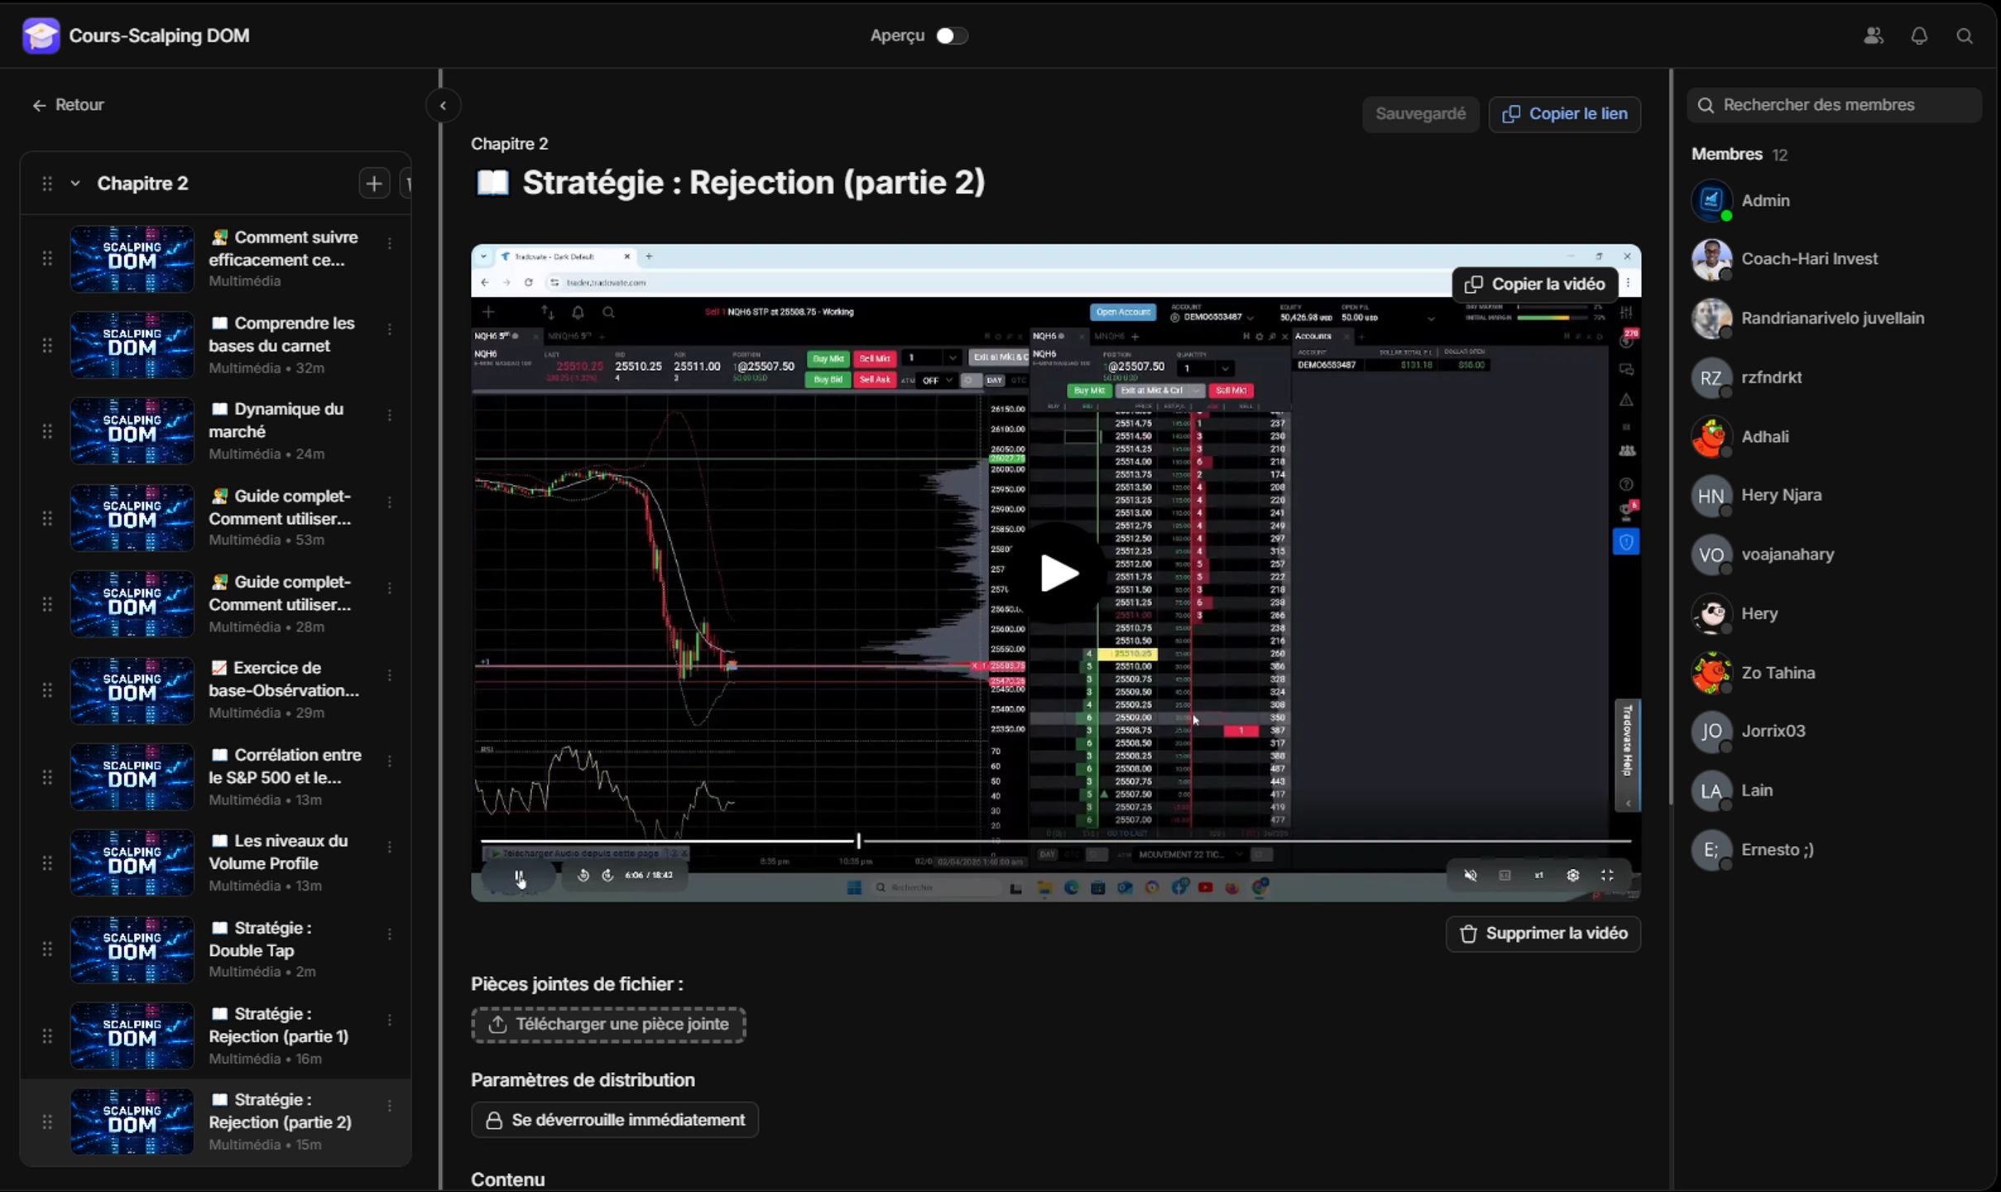Open options menu for Stratégie : Rejection (partie 1)
2001x1192 pixels.
390,1020
